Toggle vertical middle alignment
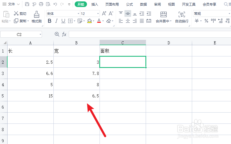Image resolution: width=231 pixels, height=144 pixels. pyautogui.click(x=128, y=13)
